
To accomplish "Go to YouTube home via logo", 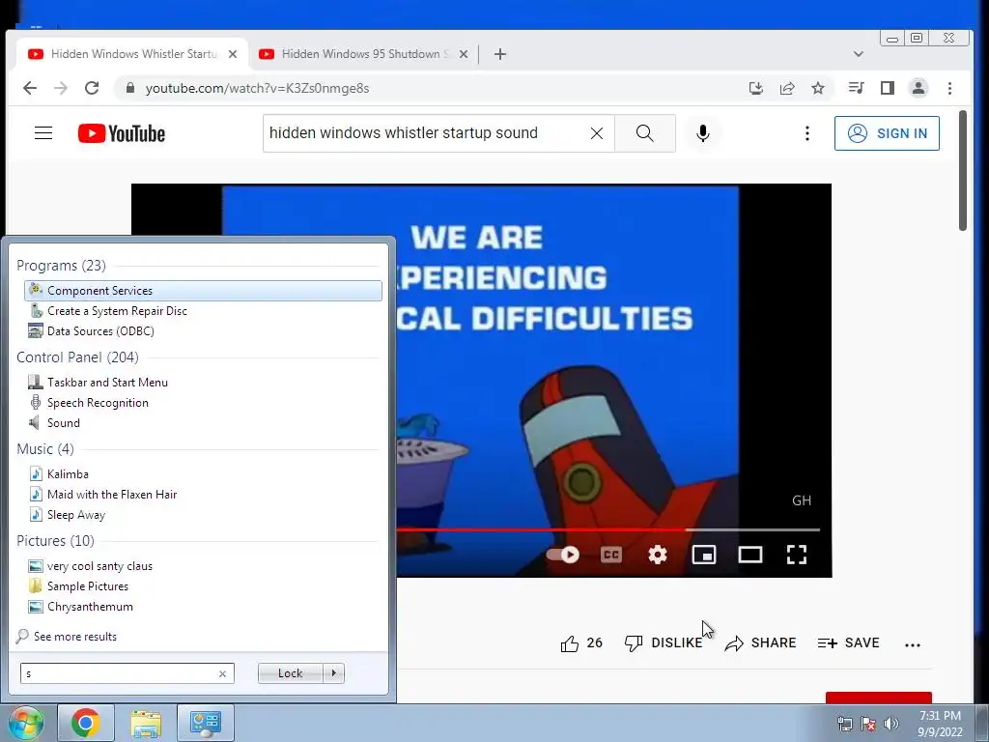I will 122,133.
